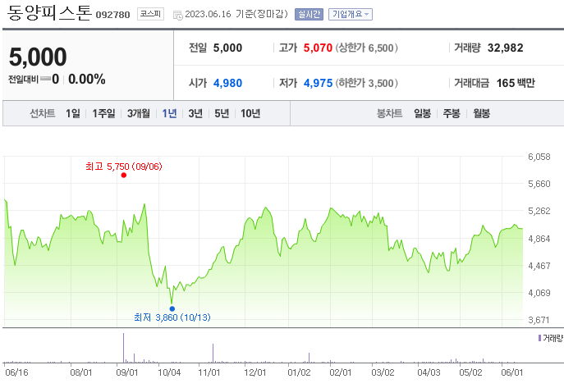Image resolution: width=564 pixels, height=388 pixels.
Task: Select the 3개월 line chart period
Action: (139, 113)
